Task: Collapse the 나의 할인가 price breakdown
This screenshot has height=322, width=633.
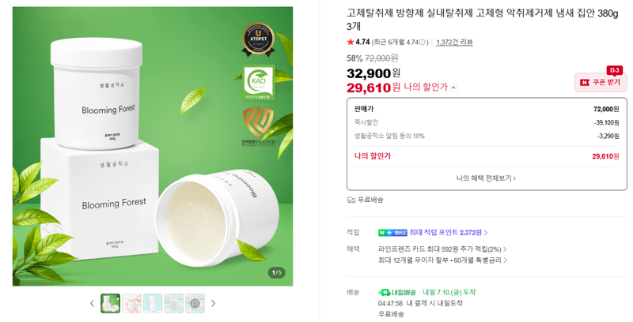Action: (453, 88)
